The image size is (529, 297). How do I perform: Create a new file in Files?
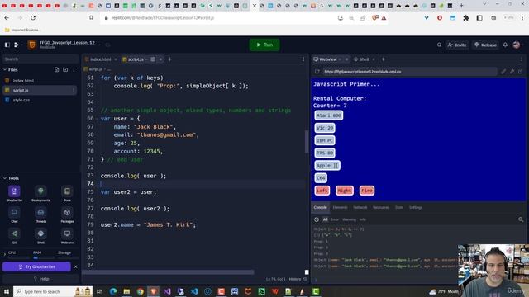(57, 69)
